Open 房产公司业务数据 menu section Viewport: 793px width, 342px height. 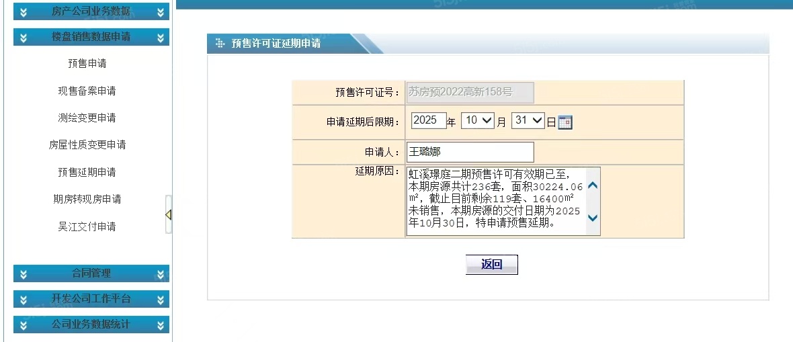pyautogui.click(x=91, y=11)
